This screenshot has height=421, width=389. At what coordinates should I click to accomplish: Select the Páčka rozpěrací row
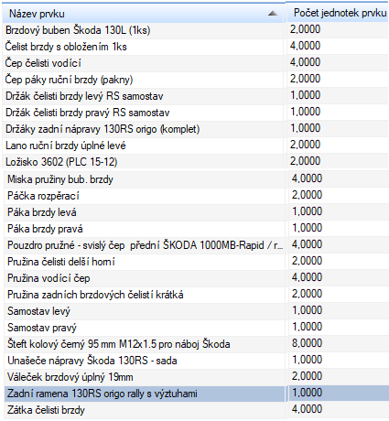coord(197,196)
